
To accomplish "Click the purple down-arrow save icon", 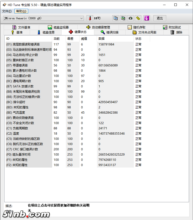I will click(147, 18).
